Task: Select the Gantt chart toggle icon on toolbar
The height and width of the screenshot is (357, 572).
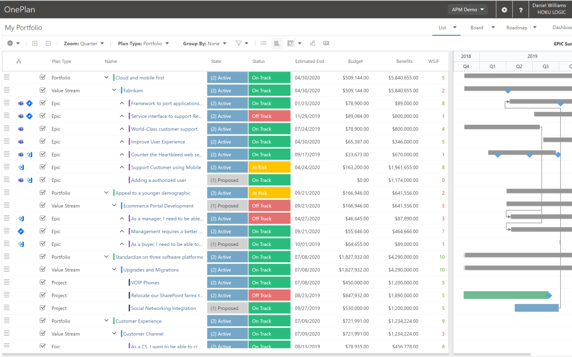Action: [276, 43]
